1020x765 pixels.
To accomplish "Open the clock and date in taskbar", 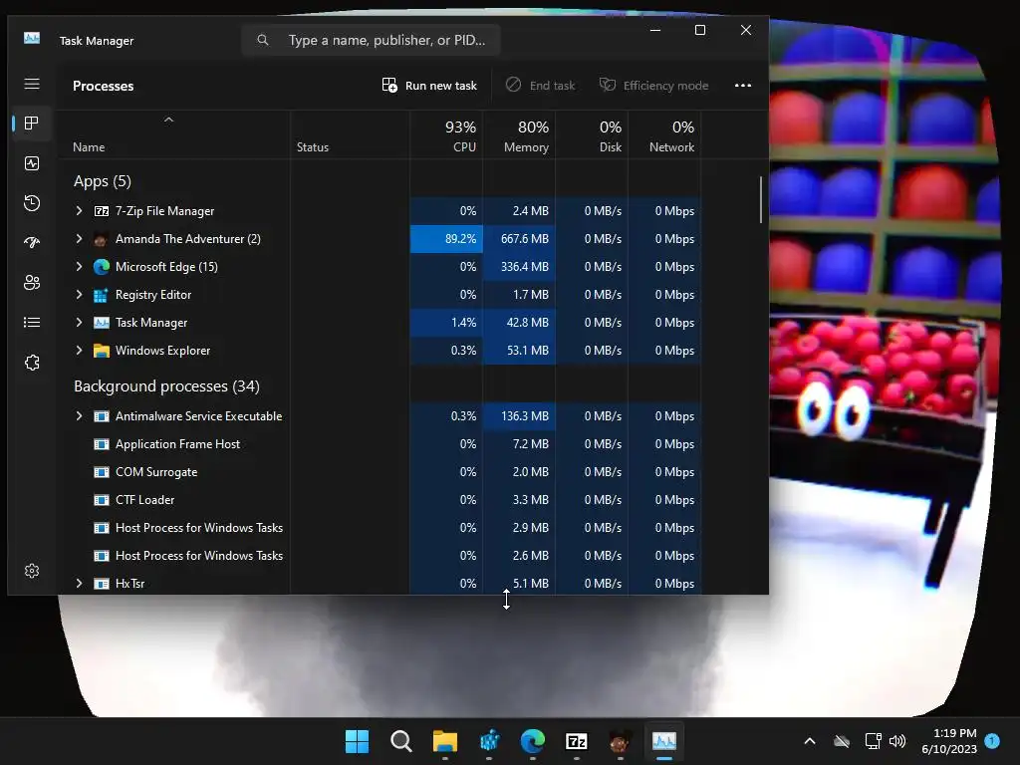I will click(949, 741).
